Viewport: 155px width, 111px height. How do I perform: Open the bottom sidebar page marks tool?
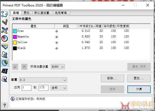click(5, 79)
